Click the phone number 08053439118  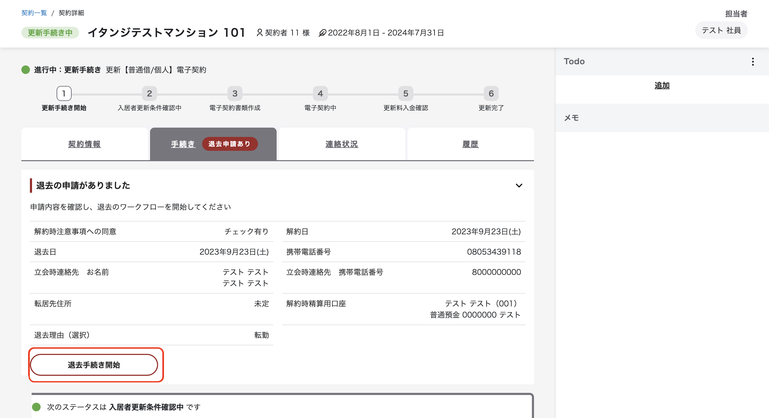494,252
